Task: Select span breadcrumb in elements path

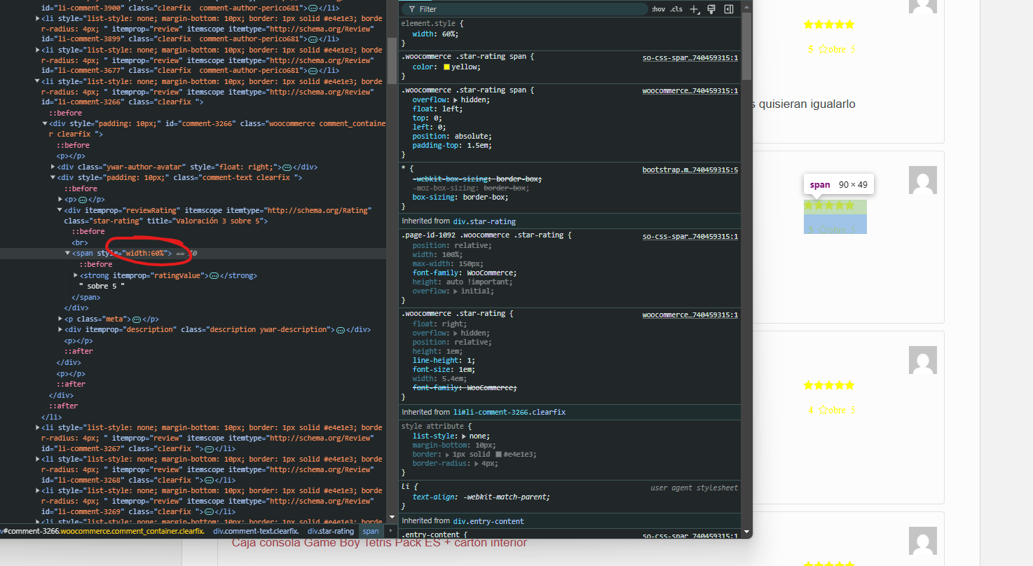Action: point(370,531)
